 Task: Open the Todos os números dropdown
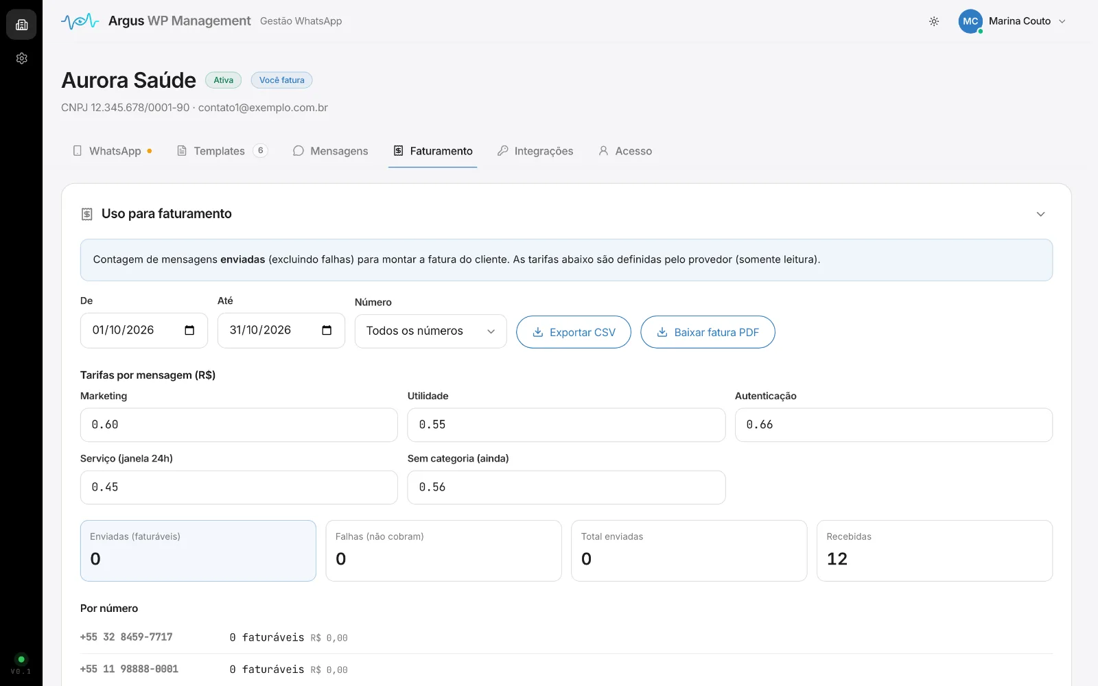tap(430, 331)
